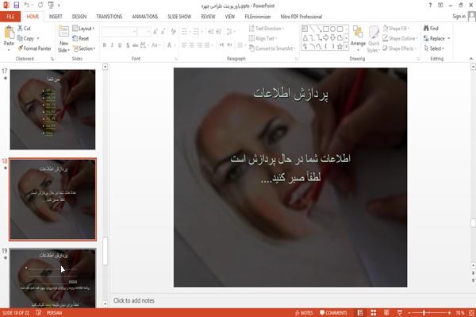476x317 pixels.
Task: Toggle numbered list button
Action: (197, 31)
